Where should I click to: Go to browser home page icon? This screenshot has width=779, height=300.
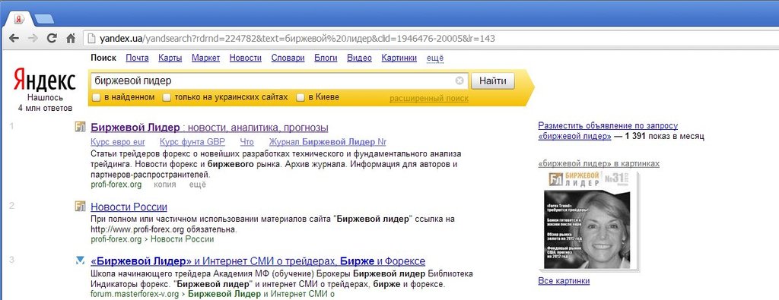point(71,38)
